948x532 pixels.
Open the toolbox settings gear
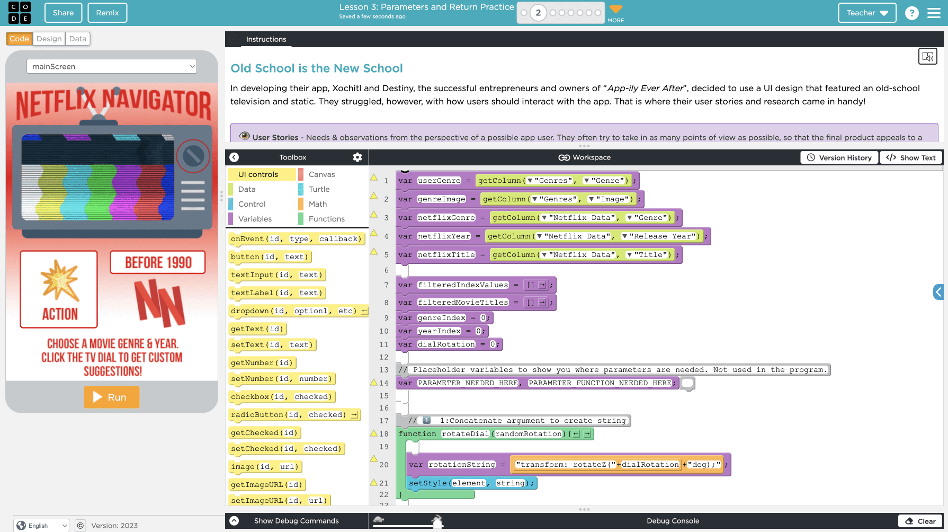[357, 157]
